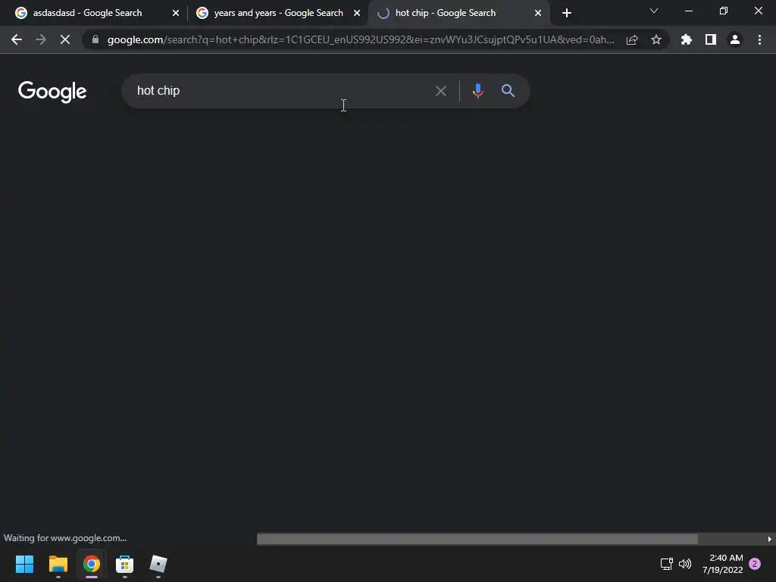The height and width of the screenshot is (582, 776).
Task: Open Roblox from the taskbar
Action: click(x=158, y=564)
